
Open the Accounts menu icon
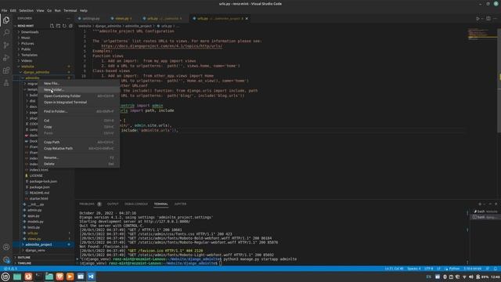pos(6,247)
